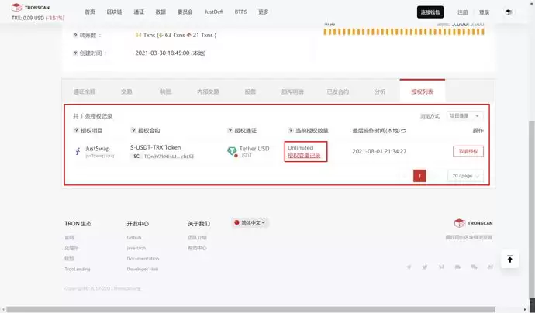Click the 连接钱包 button
Screen dimensions: 535x313
tap(430, 12)
